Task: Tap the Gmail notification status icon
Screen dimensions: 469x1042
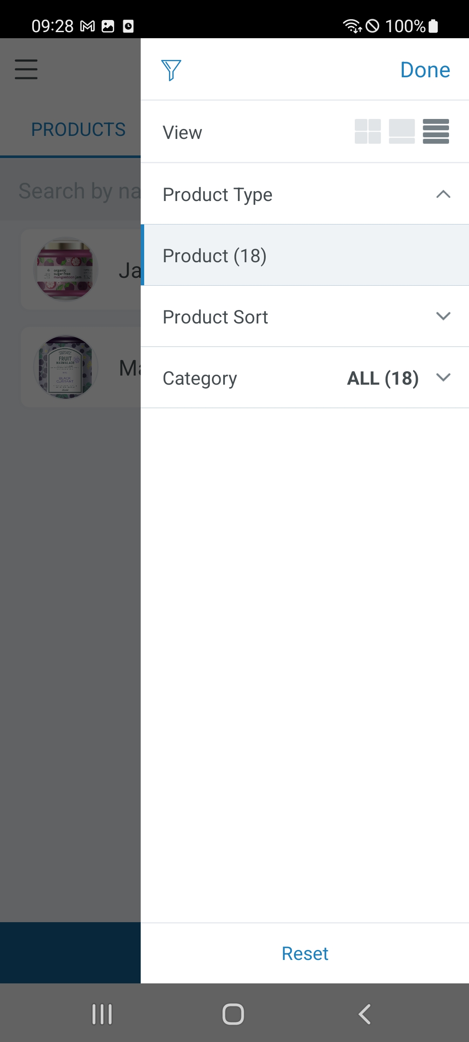Action: click(x=88, y=26)
